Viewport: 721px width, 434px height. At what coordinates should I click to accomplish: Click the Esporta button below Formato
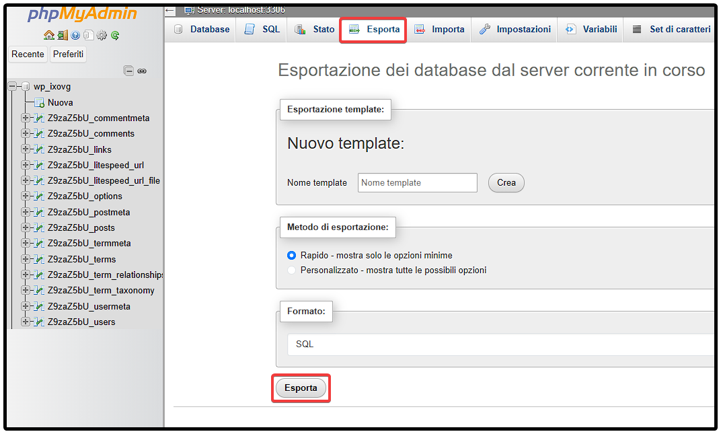(301, 388)
